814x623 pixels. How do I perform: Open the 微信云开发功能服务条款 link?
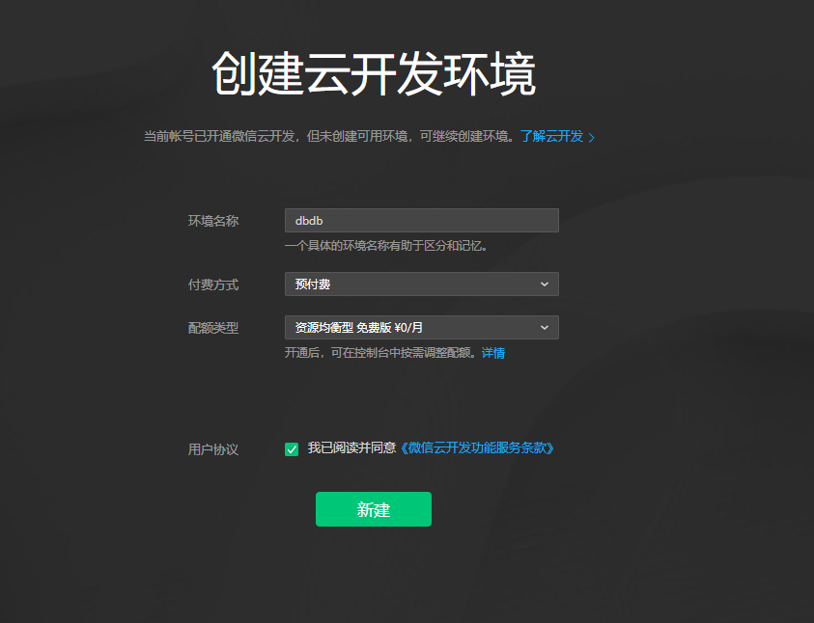coord(477,447)
